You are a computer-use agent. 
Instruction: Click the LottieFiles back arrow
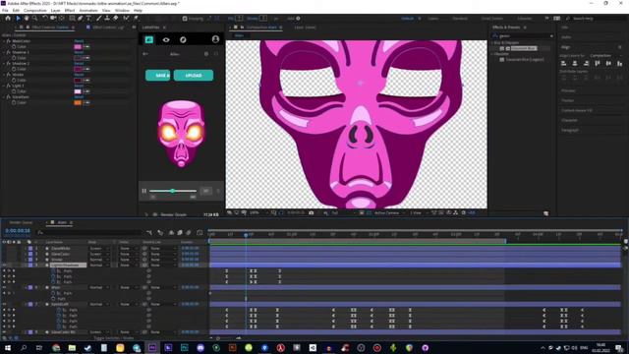click(145, 54)
